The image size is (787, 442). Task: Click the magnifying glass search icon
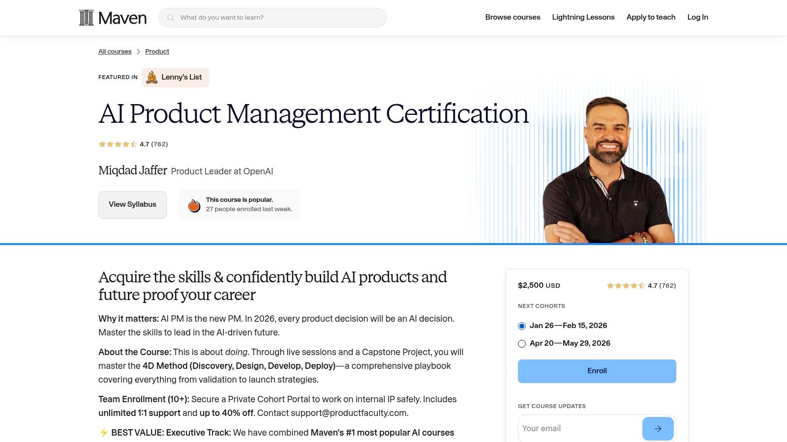pos(170,17)
